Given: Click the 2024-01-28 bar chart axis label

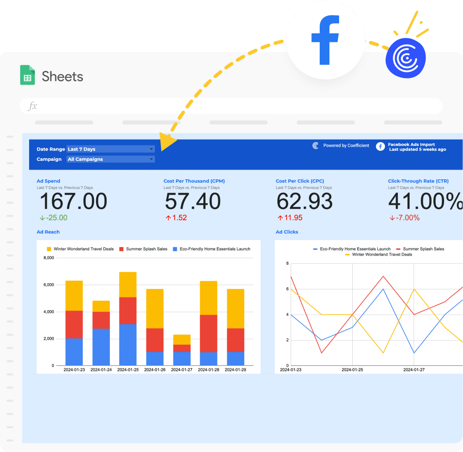Looking at the screenshot, I should pos(209,370).
